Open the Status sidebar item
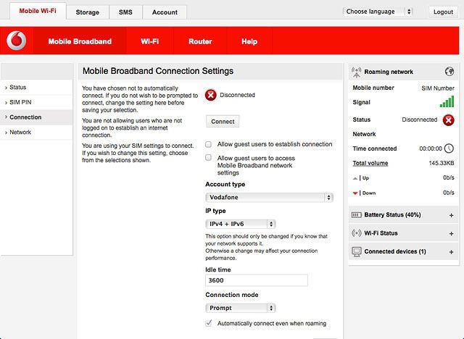This screenshot has height=339, width=464. coord(36,88)
